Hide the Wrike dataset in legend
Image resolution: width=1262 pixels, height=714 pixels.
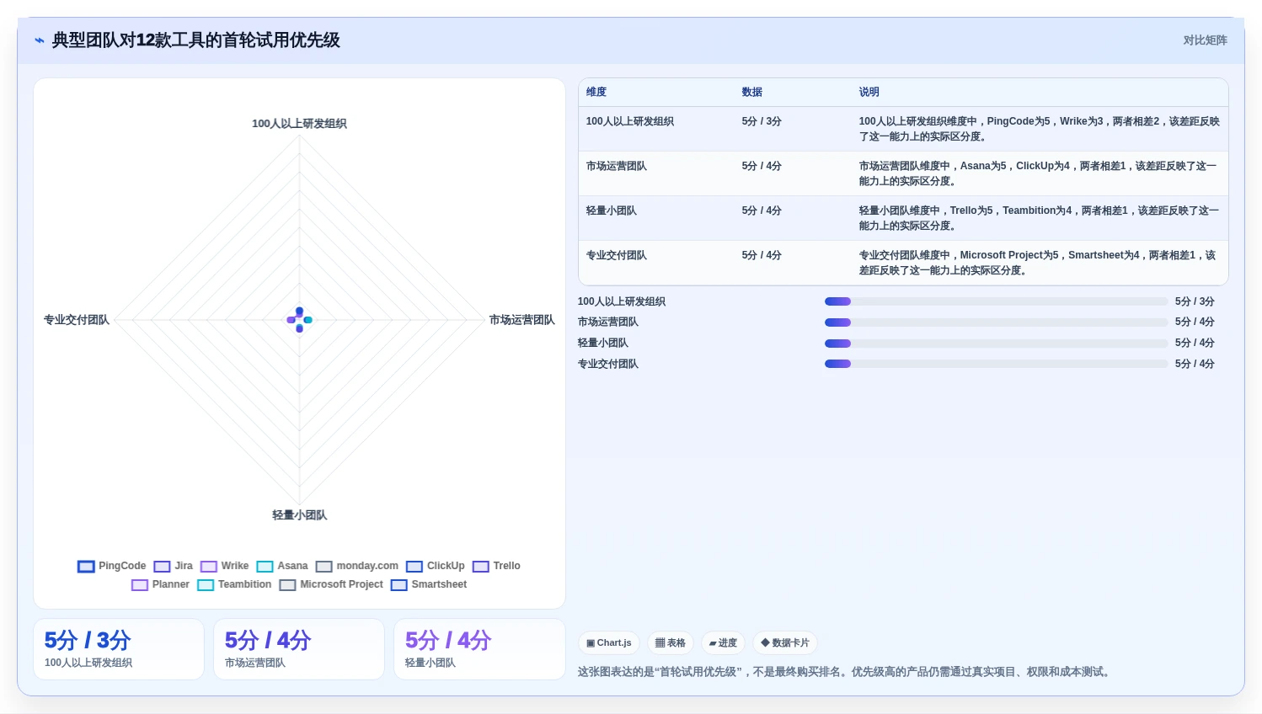[x=225, y=567]
